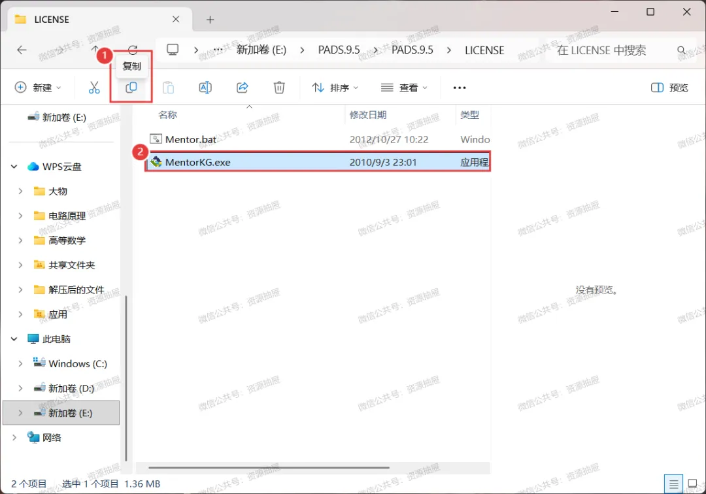
Task: Expand the Windows (C:) drive node
Action: pos(20,363)
